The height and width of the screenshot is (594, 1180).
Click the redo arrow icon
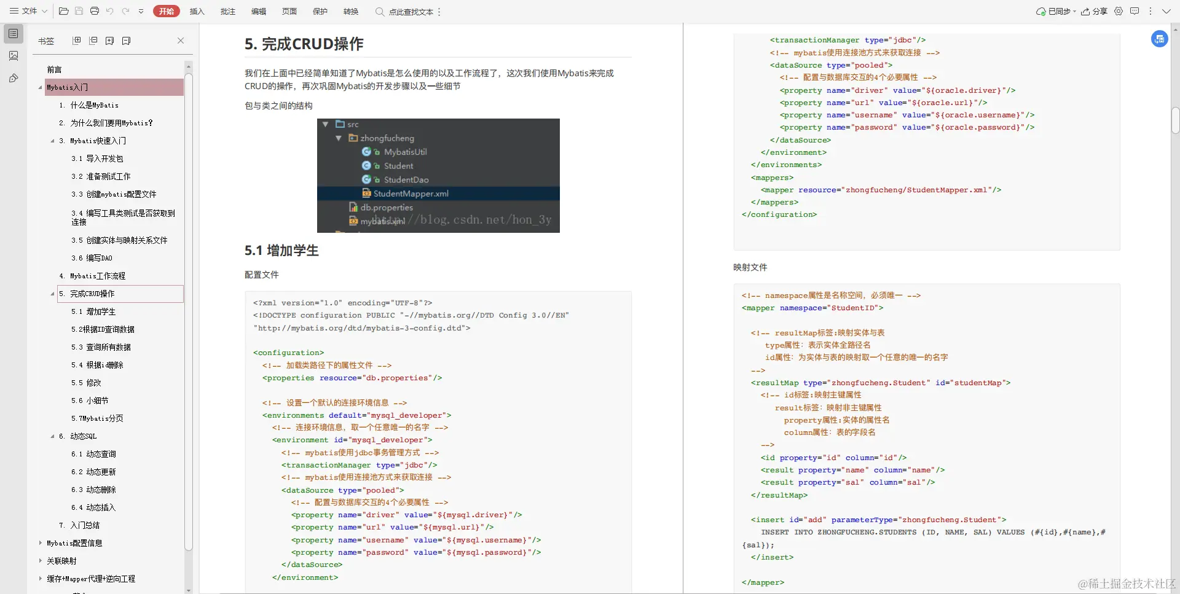pos(125,11)
